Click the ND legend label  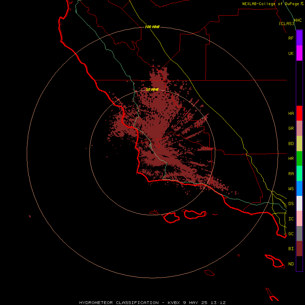point(291,264)
